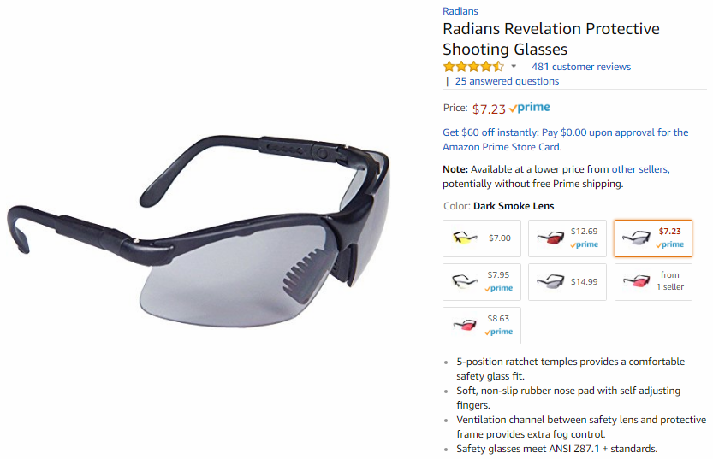Viewport: 713px width, 459px height.
Task: Click the yellow glasses thumbnail icon
Action: point(465,238)
